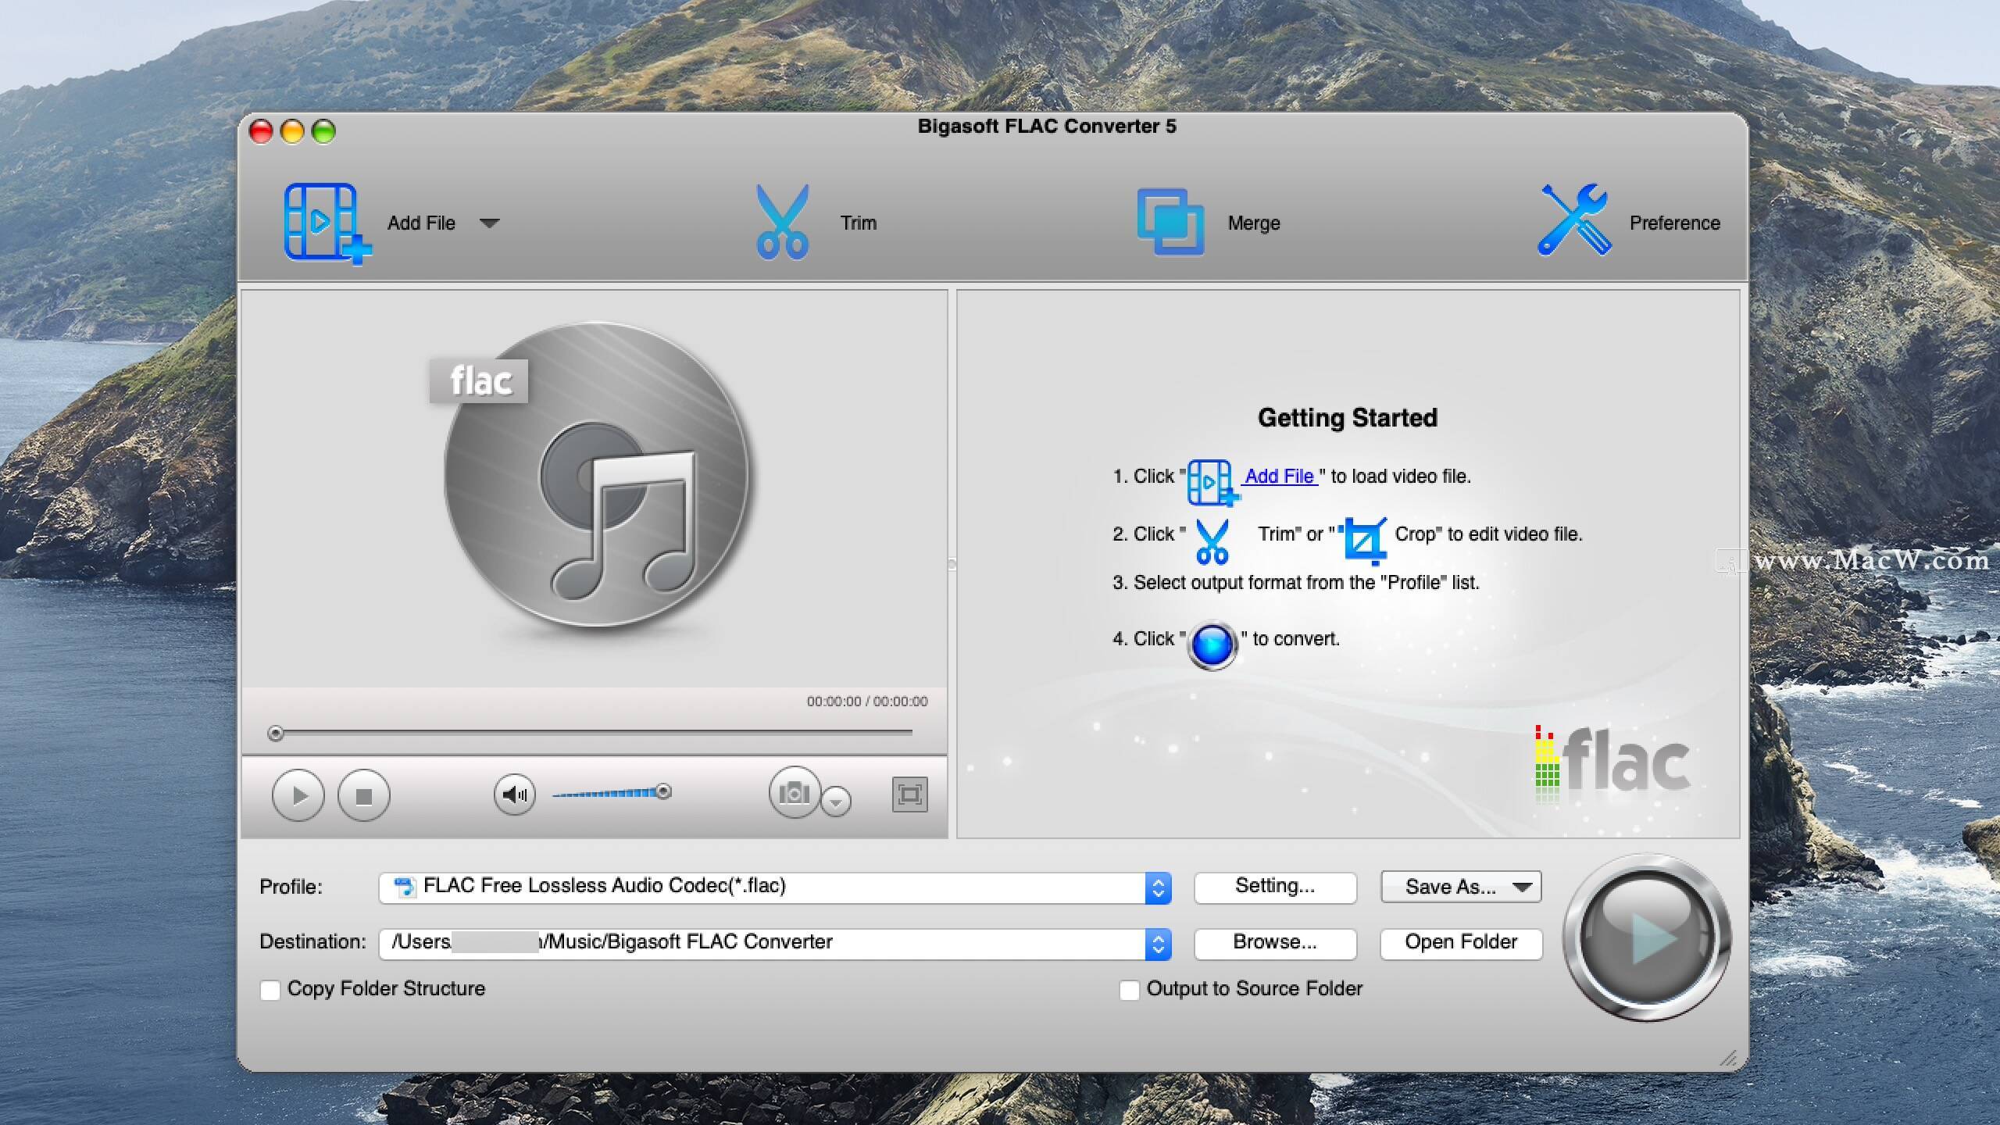Click the small FLAC profile format icon
Screen dimensions: 2000x1125
pyautogui.click(x=405, y=887)
